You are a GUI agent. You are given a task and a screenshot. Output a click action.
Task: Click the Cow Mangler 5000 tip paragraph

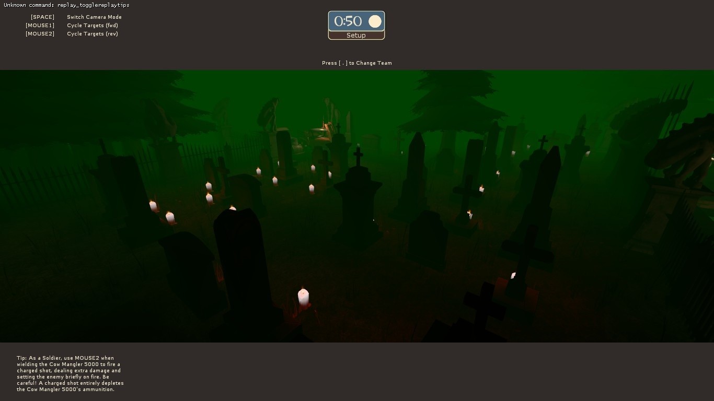tap(70, 374)
